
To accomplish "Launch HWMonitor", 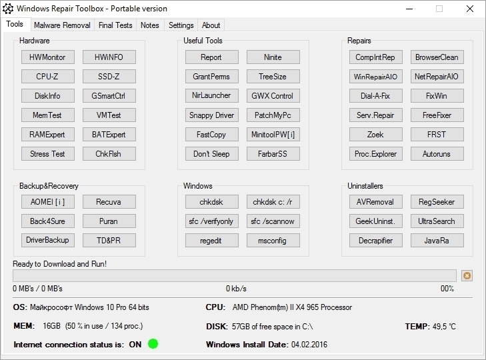I will [48, 57].
